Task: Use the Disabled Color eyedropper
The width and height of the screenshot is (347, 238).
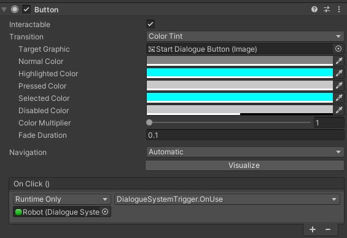Action: [339, 110]
